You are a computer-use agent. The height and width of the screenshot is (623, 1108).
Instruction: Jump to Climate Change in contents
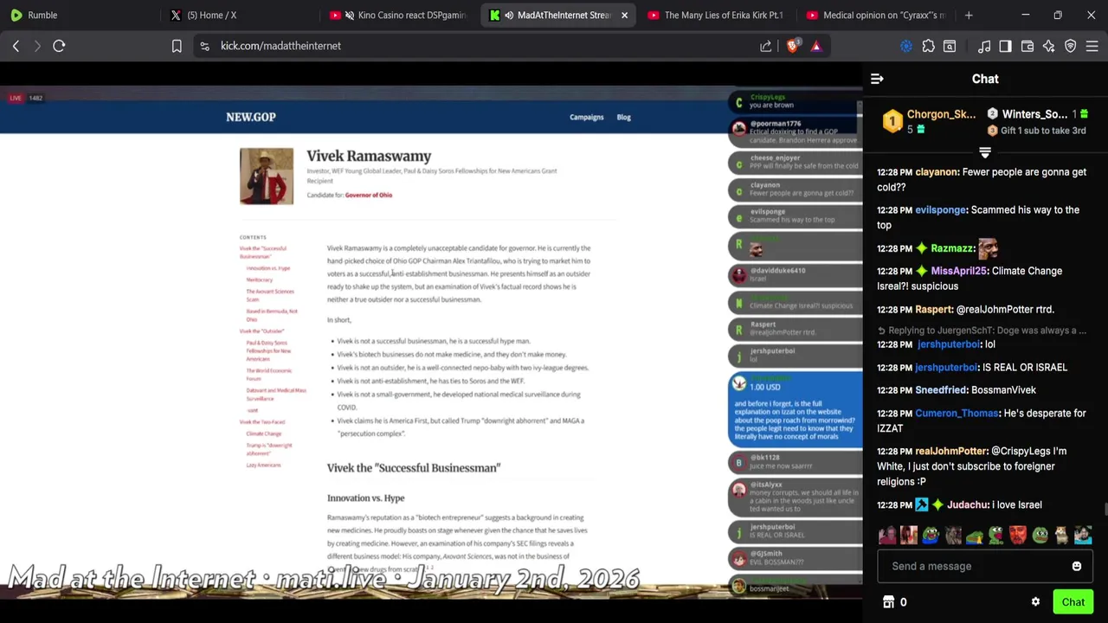coord(263,434)
